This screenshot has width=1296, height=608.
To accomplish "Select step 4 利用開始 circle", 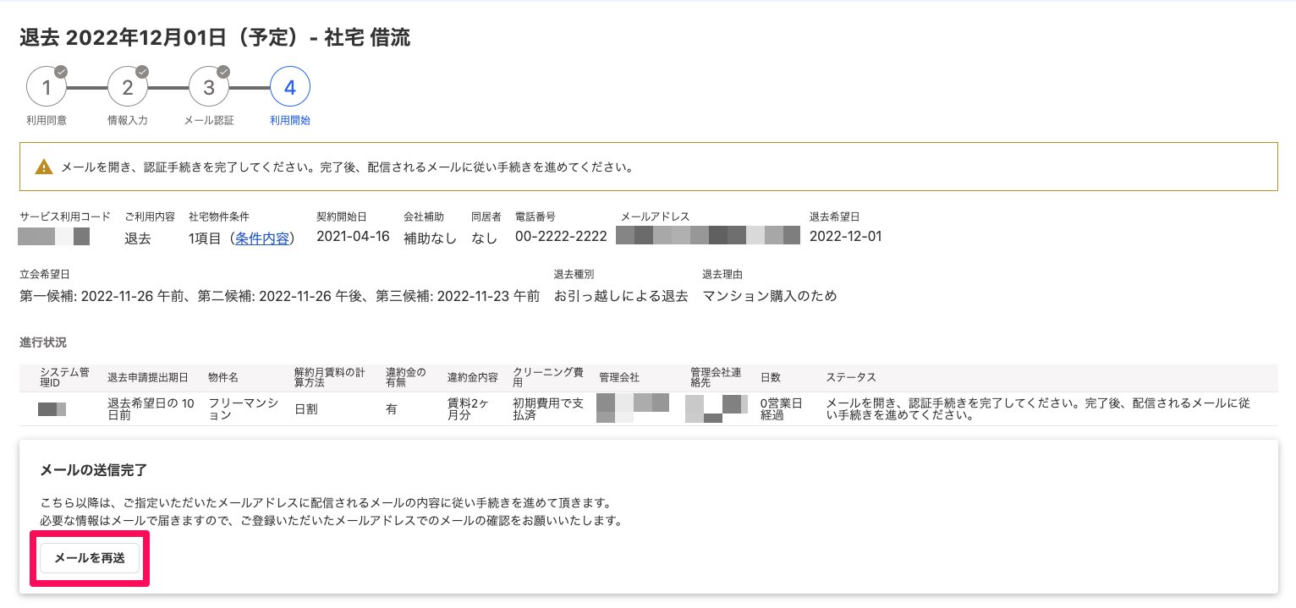I will point(290,87).
